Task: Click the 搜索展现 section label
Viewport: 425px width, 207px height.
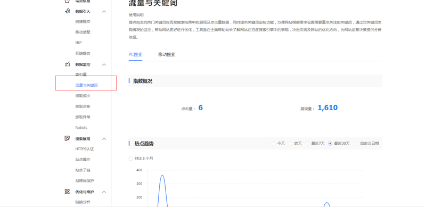Action: coord(83,139)
